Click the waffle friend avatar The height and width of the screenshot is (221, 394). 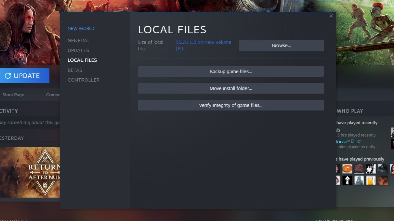coord(347,169)
